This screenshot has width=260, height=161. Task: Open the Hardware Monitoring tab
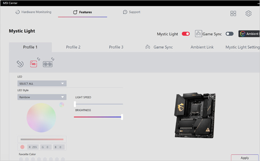33,12
